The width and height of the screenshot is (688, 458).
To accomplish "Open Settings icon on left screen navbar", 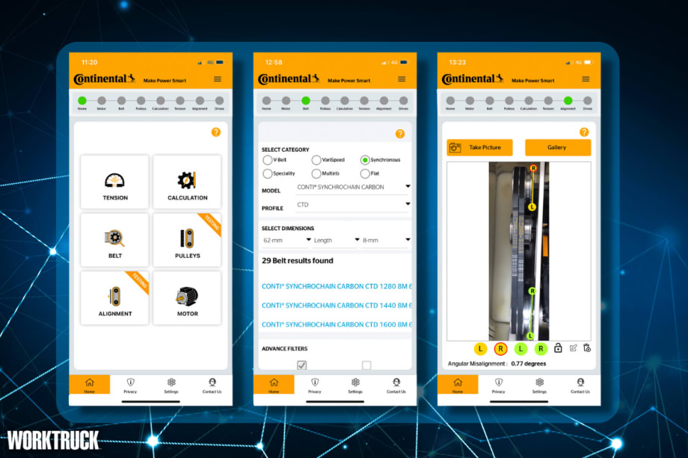I will coord(171,386).
